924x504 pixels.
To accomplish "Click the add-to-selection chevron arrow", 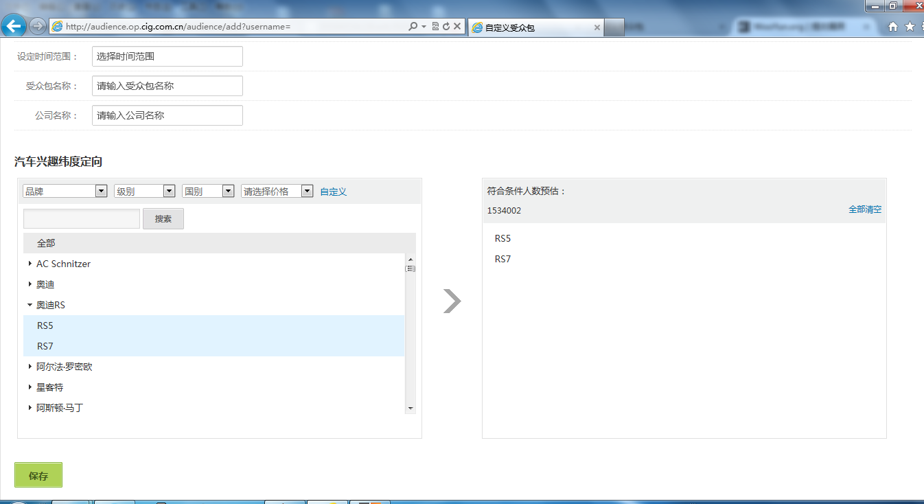I will click(452, 301).
